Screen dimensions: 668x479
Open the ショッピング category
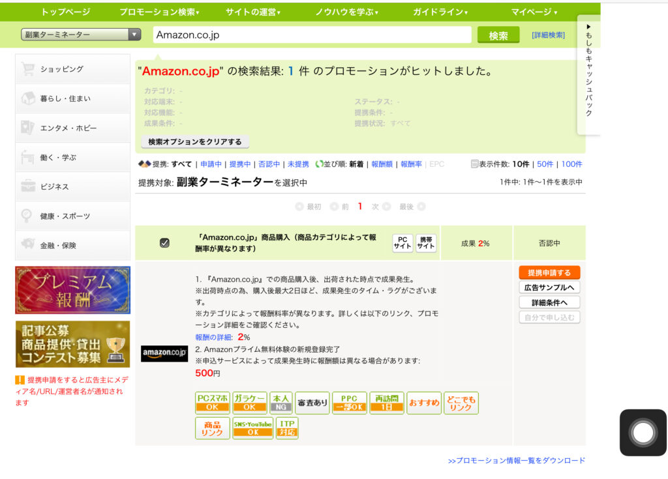tap(73, 69)
